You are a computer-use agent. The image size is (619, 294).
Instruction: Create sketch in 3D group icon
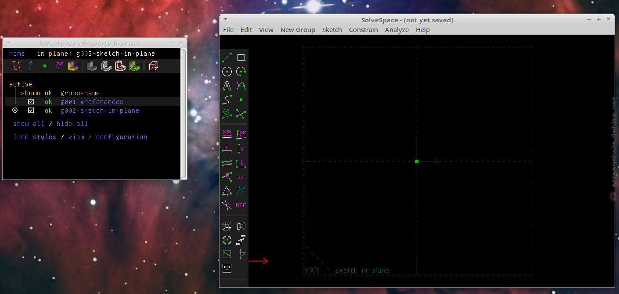click(x=241, y=254)
